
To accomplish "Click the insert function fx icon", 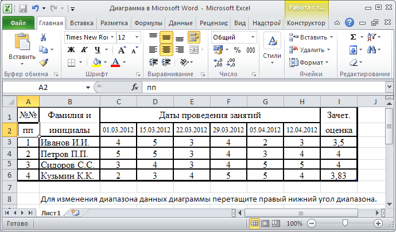I will pyautogui.click(x=135, y=88).
